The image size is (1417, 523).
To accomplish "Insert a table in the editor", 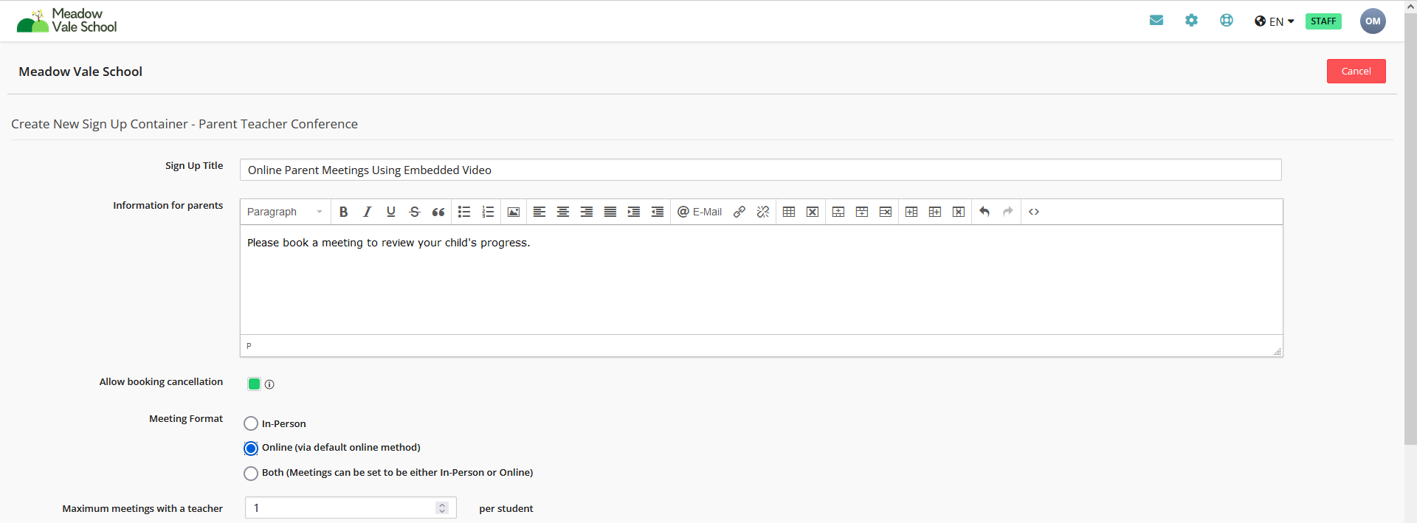I will pyautogui.click(x=789, y=212).
